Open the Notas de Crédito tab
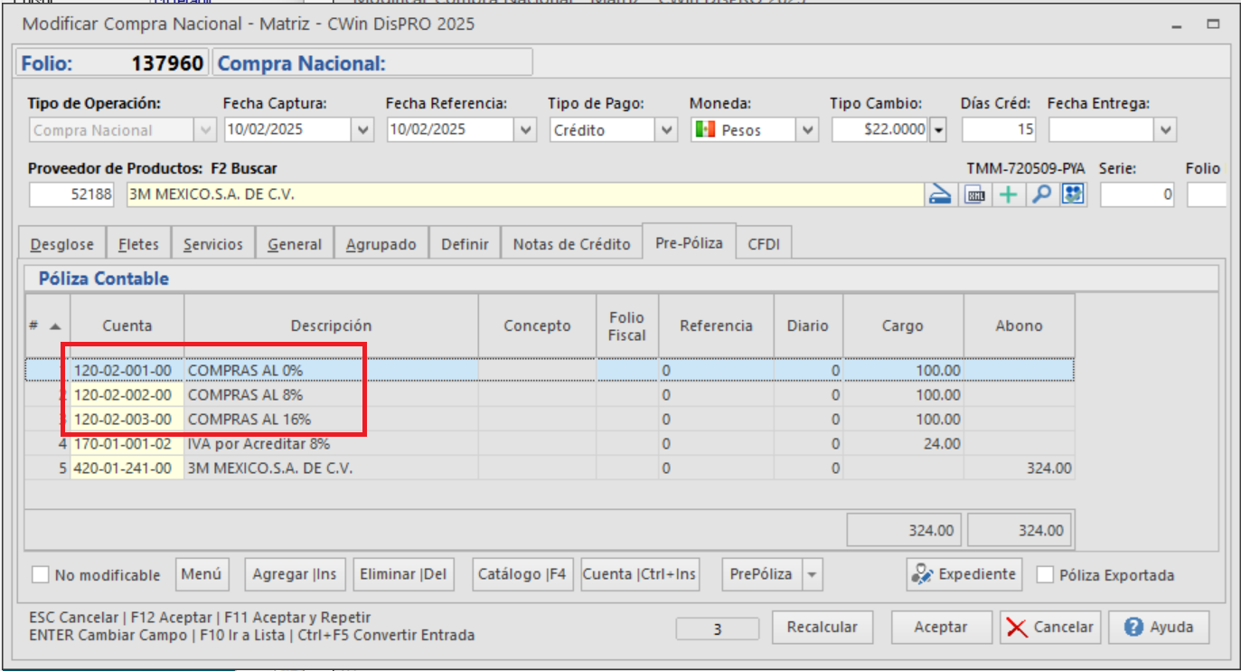Image resolution: width=1241 pixels, height=671 pixels. [x=570, y=241]
